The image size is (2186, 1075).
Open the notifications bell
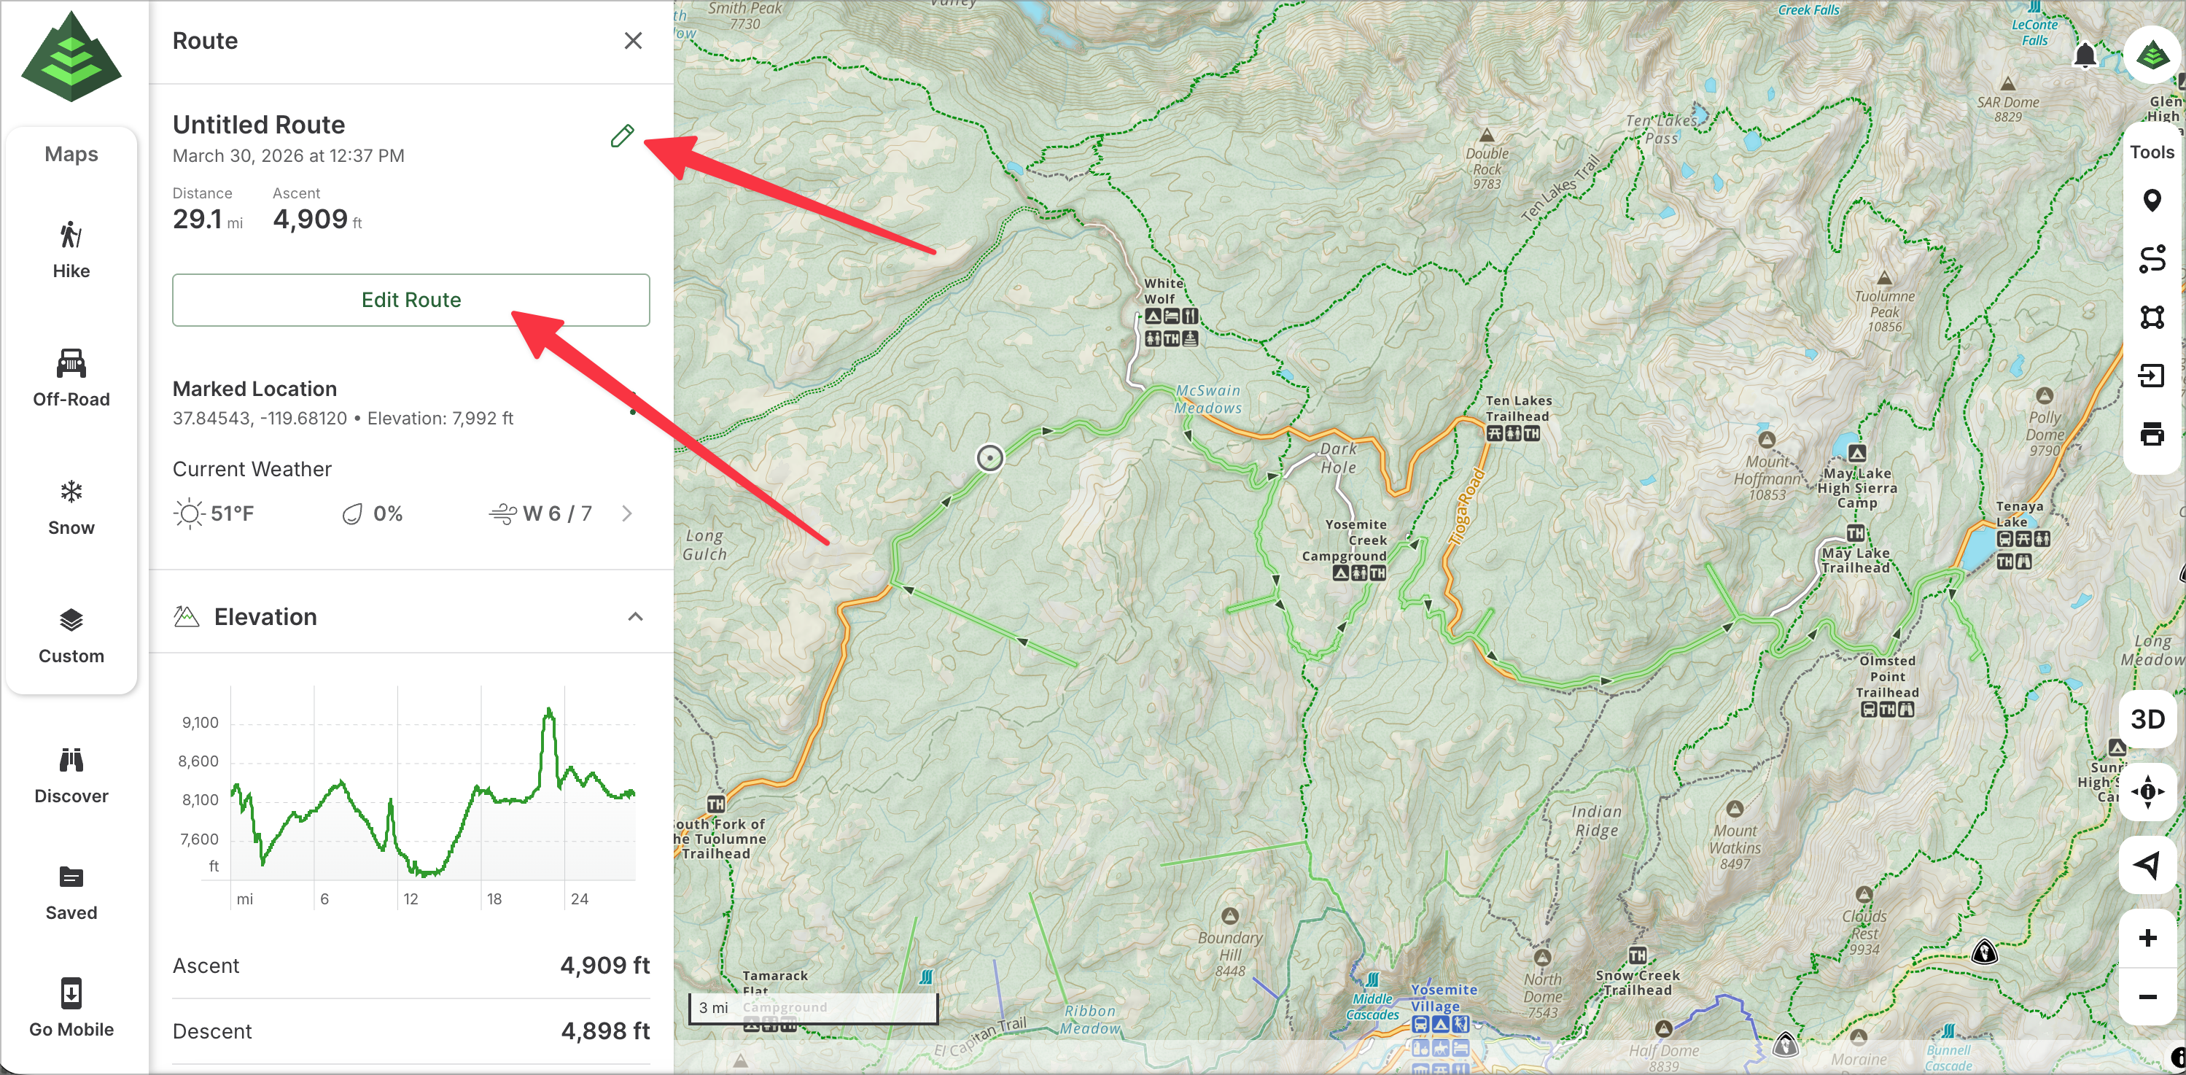pyautogui.click(x=2084, y=56)
